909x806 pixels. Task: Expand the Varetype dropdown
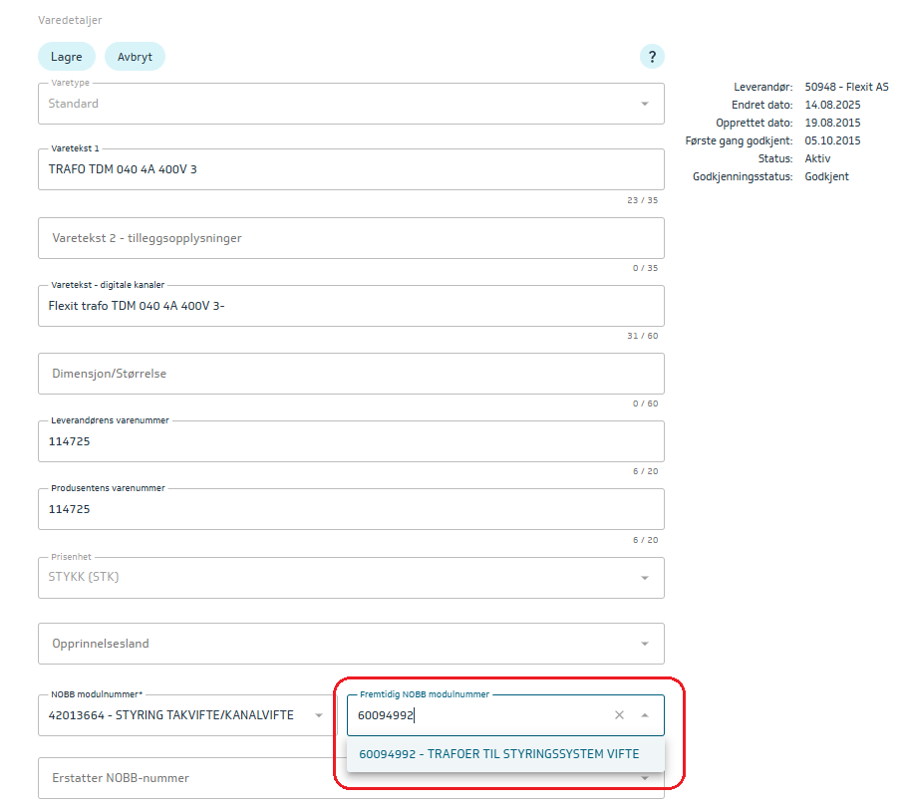pos(644,104)
